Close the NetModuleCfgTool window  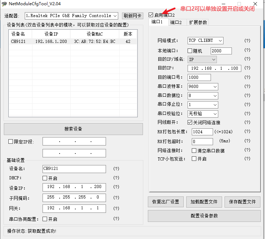255,4
